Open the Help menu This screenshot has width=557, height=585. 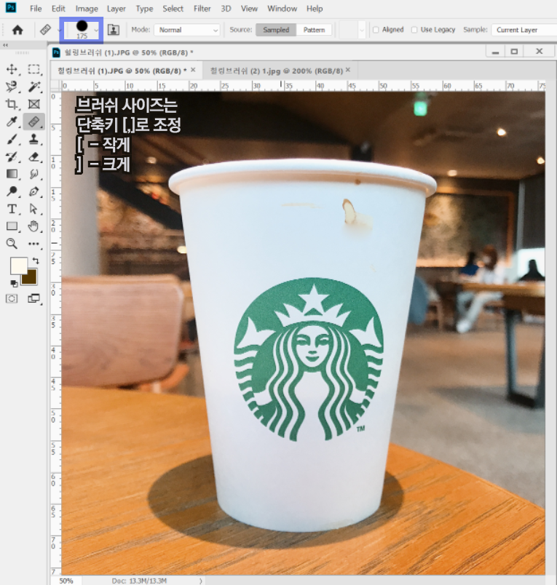coord(315,9)
